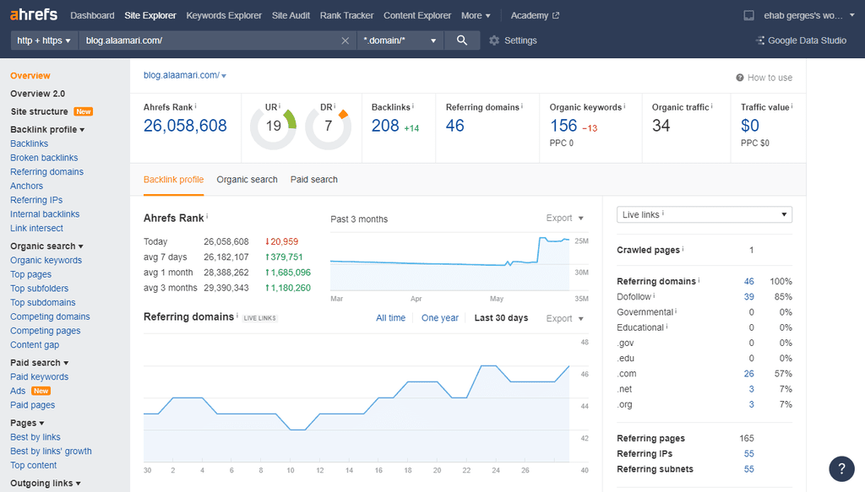Switch to Backlink profile tab
Viewport: 865px width, 492px height.
pyautogui.click(x=173, y=180)
